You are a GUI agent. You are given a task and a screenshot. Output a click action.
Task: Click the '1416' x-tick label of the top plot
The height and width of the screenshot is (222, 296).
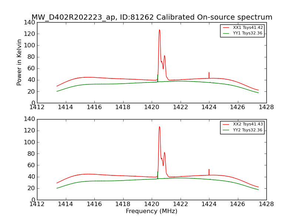[x=94, y=107]
